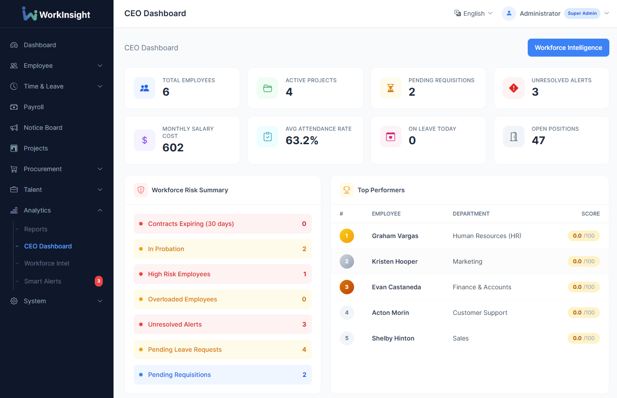Click the Pending Requisitions hourglass icon
The height and width of the screenshot is (398, 617).
pyautogui.click(x=390, y=88)
